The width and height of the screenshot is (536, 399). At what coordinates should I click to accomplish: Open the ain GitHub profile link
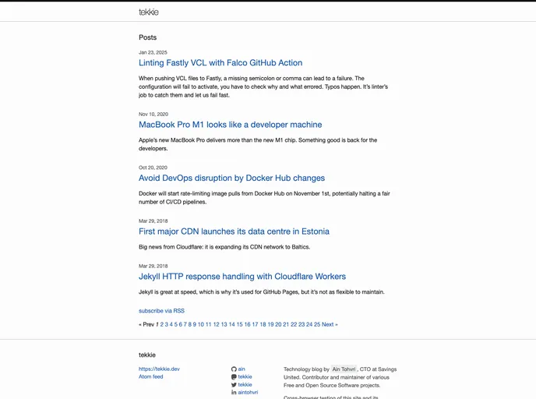pos(242,369)
